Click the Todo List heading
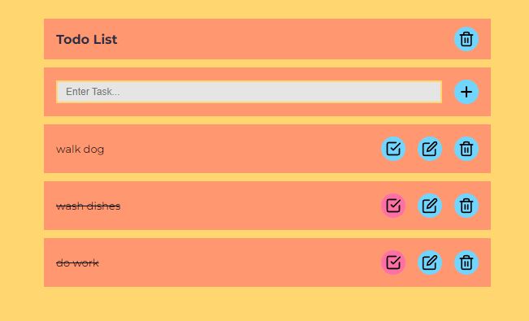The height and width of the screenshot is (321, 529). coord(87,40)
